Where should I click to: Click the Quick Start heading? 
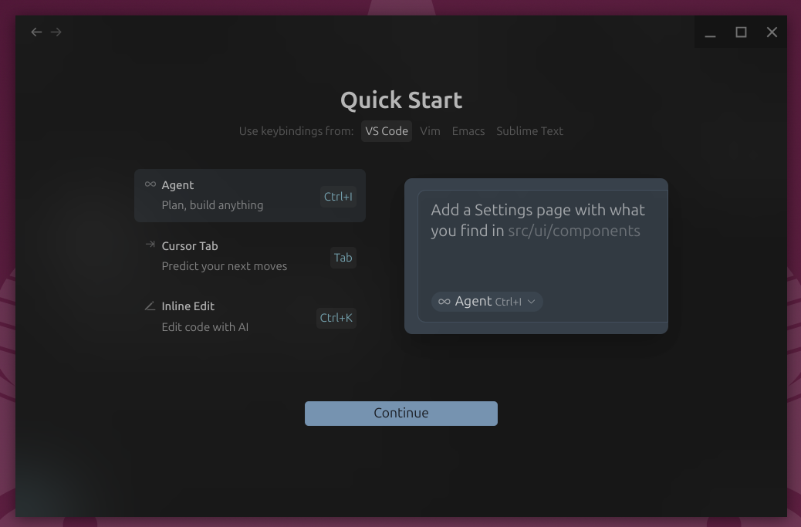401,100
